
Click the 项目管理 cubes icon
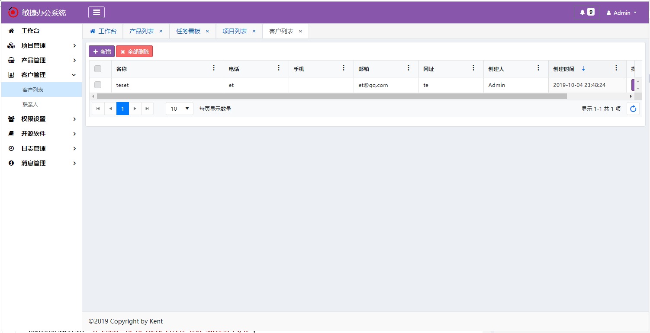point(11,45)
